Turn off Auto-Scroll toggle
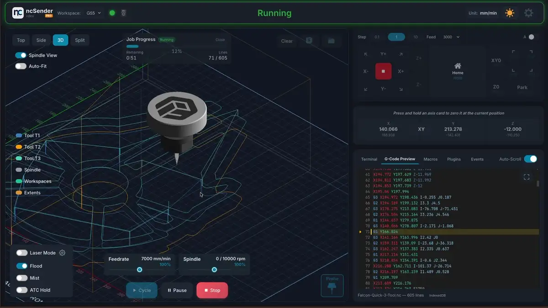Viewport: 548px width, 308px height. [x=530, y=159]
